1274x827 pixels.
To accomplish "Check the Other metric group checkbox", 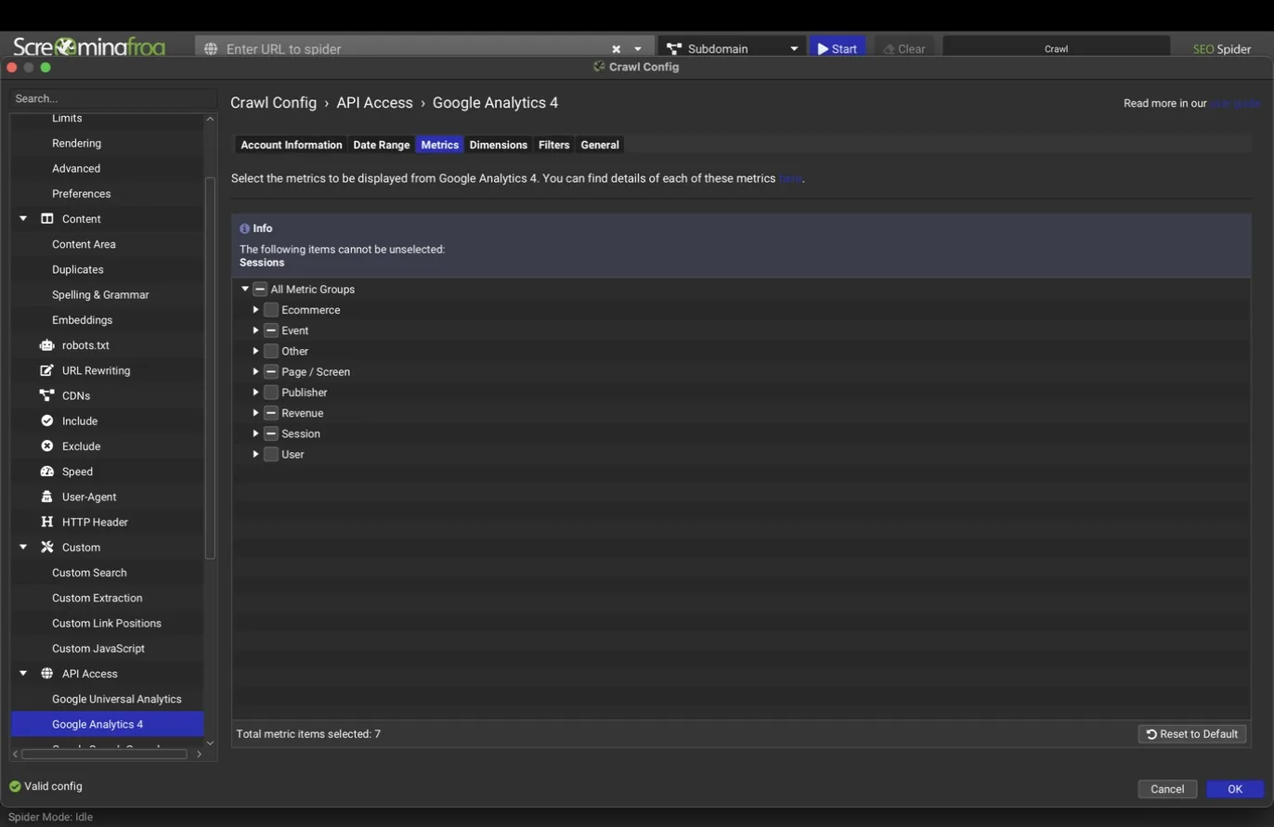I will pos(271,351).
